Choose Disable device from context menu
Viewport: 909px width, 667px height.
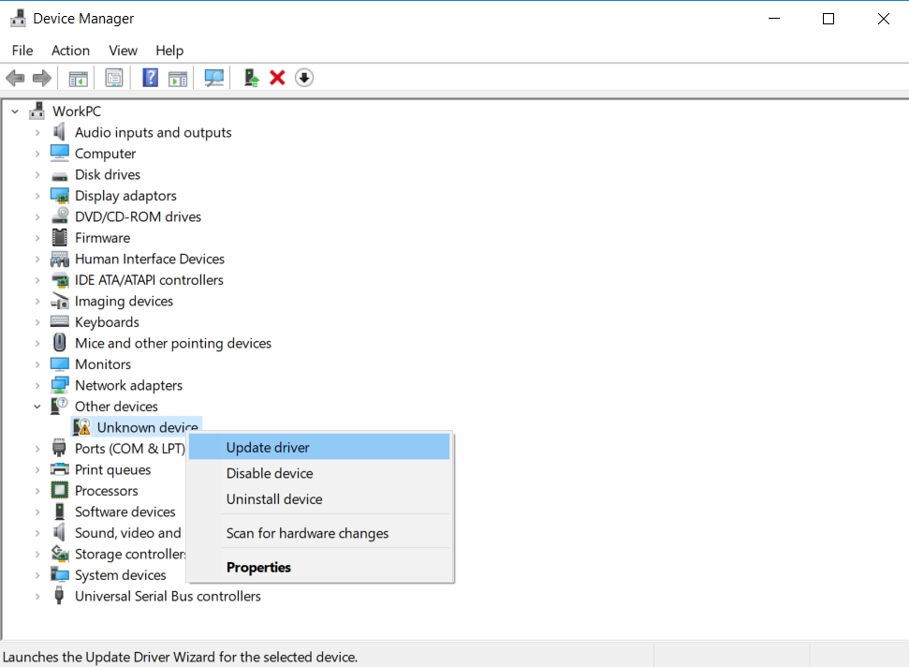click(319, 473)
